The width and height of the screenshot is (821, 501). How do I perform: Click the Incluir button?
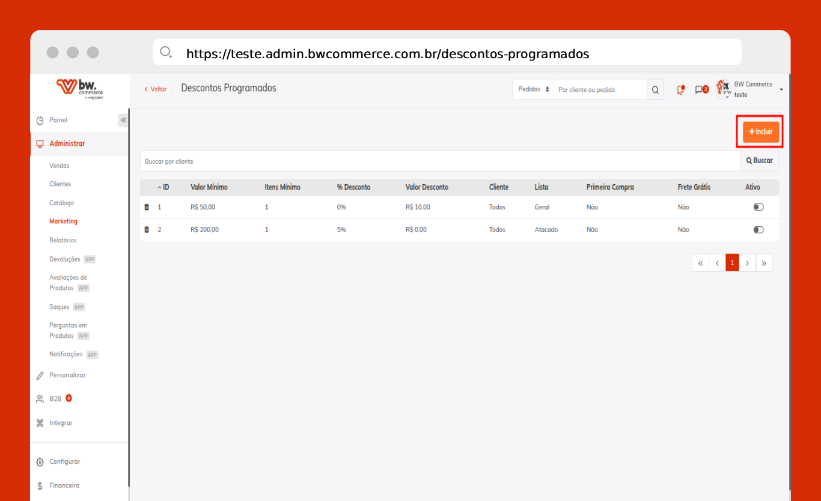(760, 132)
